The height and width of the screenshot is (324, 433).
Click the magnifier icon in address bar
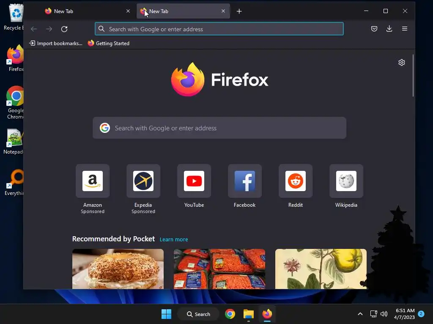[101, 29]
